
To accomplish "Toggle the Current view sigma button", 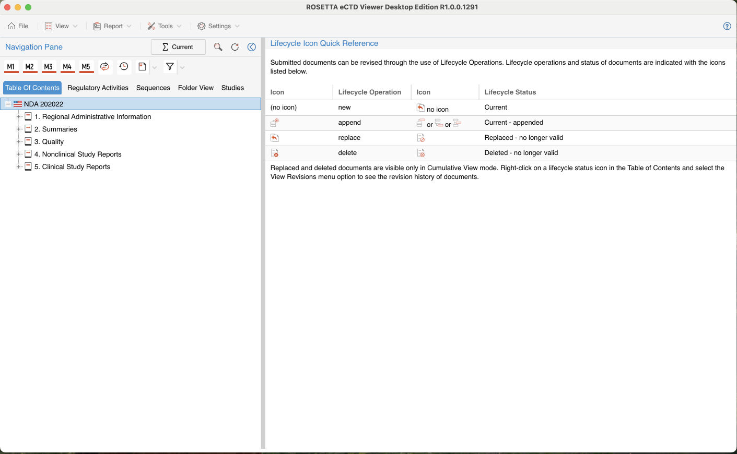I will [x=178, y=47].
